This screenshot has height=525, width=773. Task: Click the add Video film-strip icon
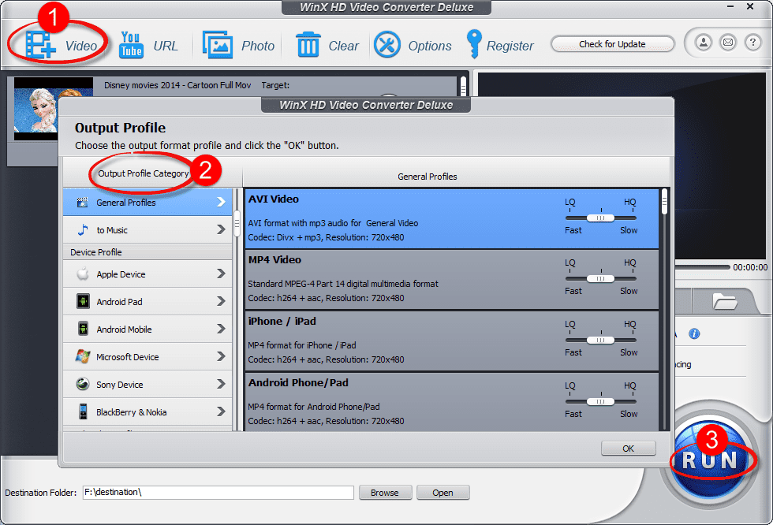point(40,45)
